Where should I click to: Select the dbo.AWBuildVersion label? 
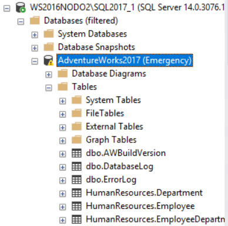(126, 153)
